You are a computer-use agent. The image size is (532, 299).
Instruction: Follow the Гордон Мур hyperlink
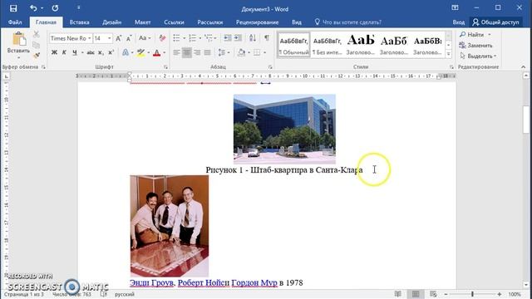254,282
